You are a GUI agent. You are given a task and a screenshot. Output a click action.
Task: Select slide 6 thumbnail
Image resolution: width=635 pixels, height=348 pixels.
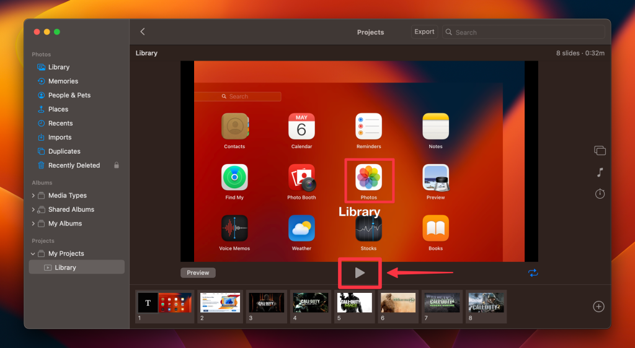pyautogui.click(x=398, y=307)
